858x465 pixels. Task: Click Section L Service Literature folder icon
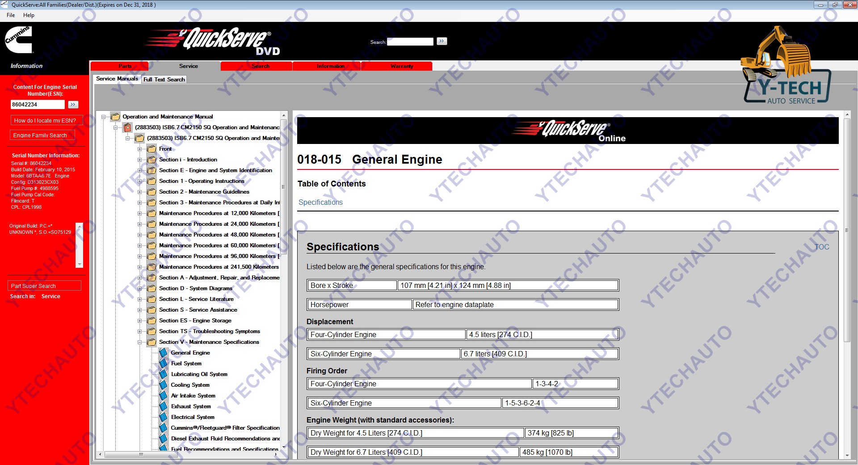coord(152,299)
